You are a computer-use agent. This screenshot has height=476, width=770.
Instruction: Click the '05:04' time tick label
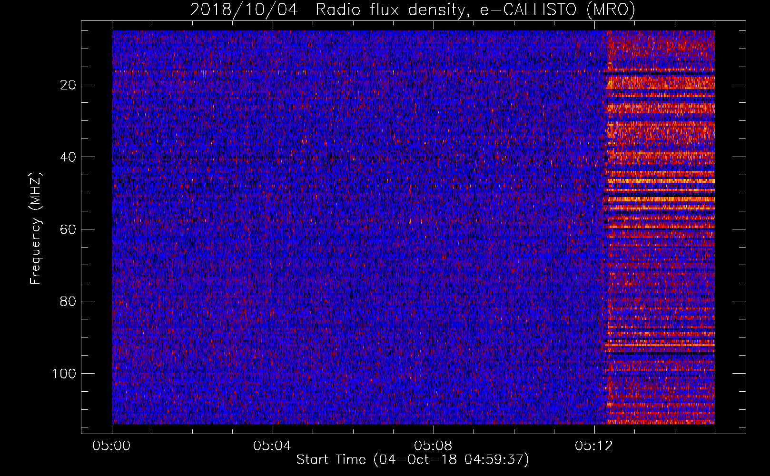[x=272, y=446]
